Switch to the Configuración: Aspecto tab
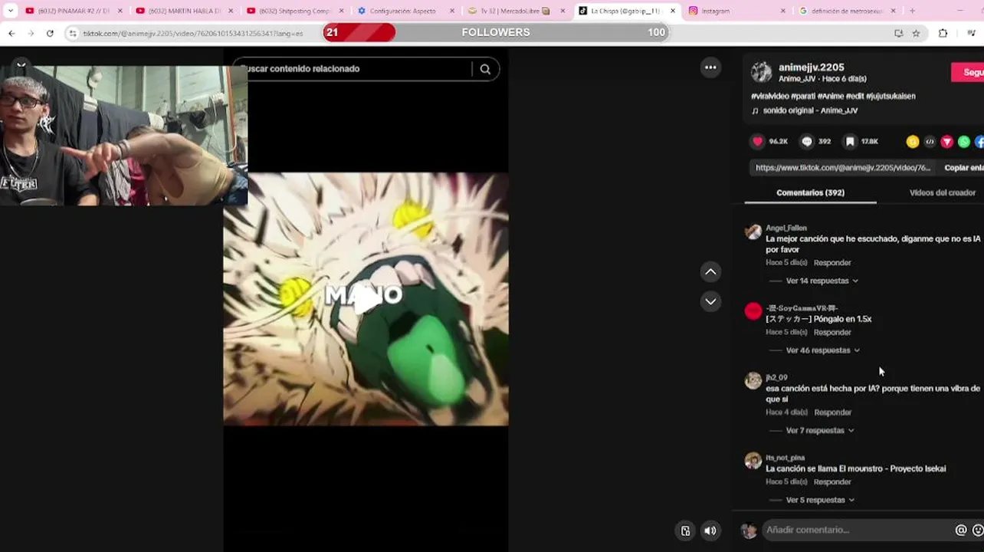Viewport: 984px width, 552px height. click(x=405, y=11)
